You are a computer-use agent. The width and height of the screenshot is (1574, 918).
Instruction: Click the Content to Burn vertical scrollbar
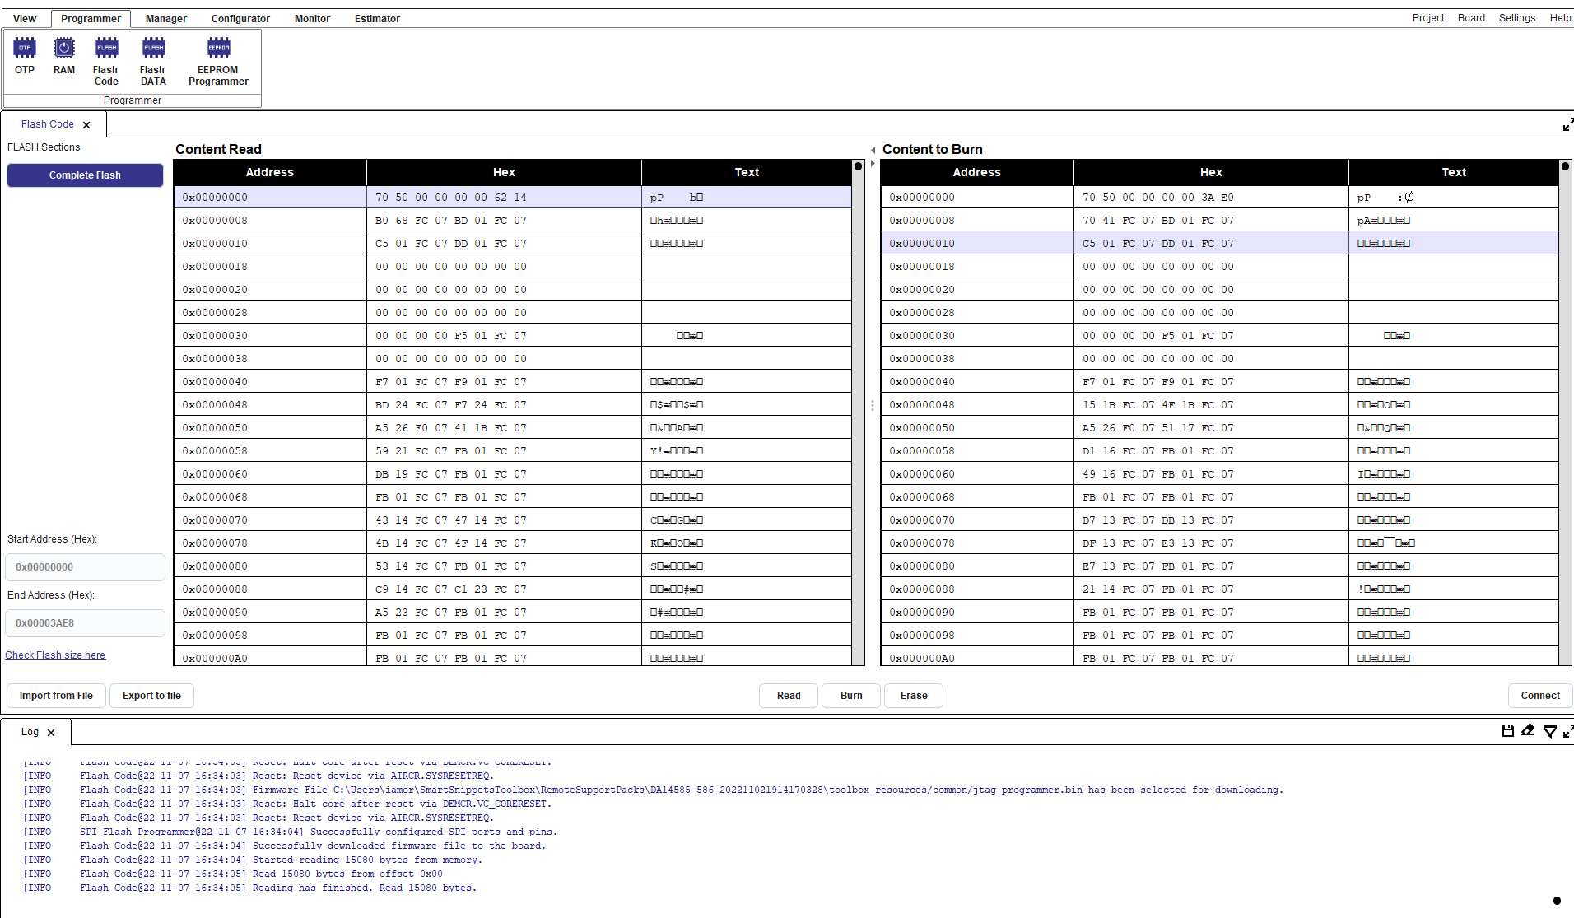[1565, 412]
